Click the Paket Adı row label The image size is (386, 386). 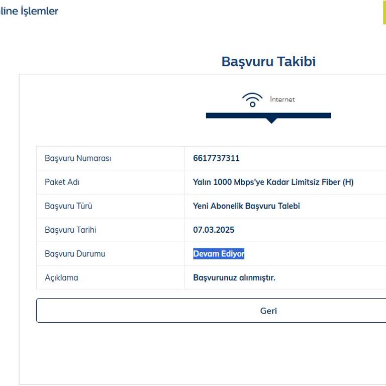[x=62, y=182]
